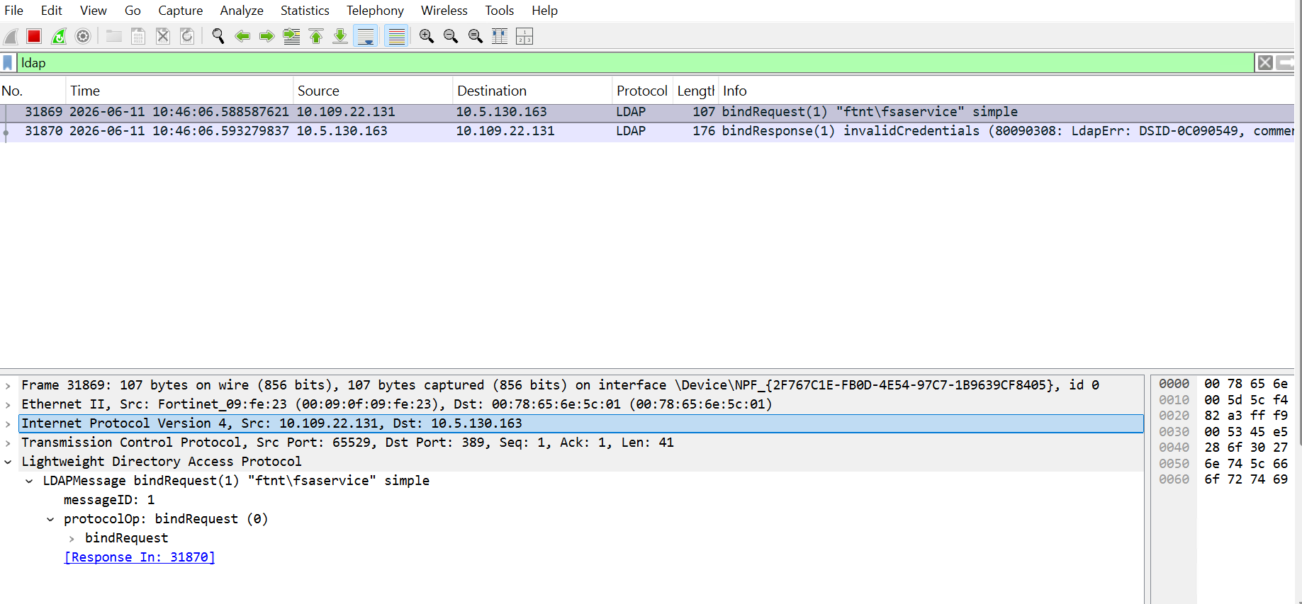Go to the next packet arrow
Image resolution: width=1302 pixels, height=604 pixels.
pyautogui.click(x=266, y=36)
